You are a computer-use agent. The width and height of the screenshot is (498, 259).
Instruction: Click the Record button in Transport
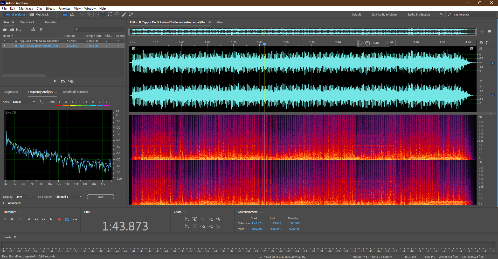59,219
